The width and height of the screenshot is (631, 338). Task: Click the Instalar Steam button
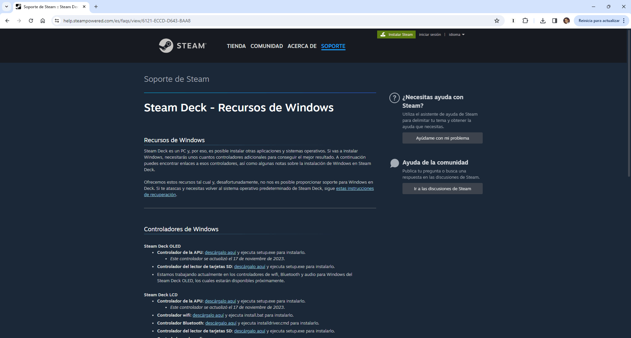pyautogui.click(x=396, y=34)
